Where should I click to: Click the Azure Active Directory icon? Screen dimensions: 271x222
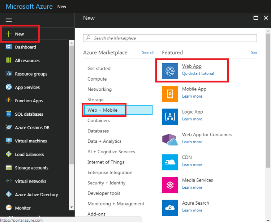[x=9, y=194]
